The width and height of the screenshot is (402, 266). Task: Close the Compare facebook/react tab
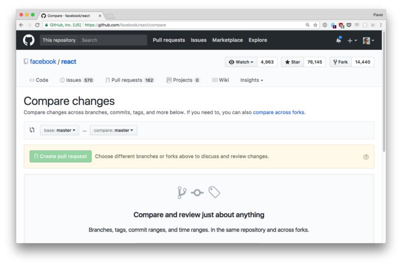point(100,16)
